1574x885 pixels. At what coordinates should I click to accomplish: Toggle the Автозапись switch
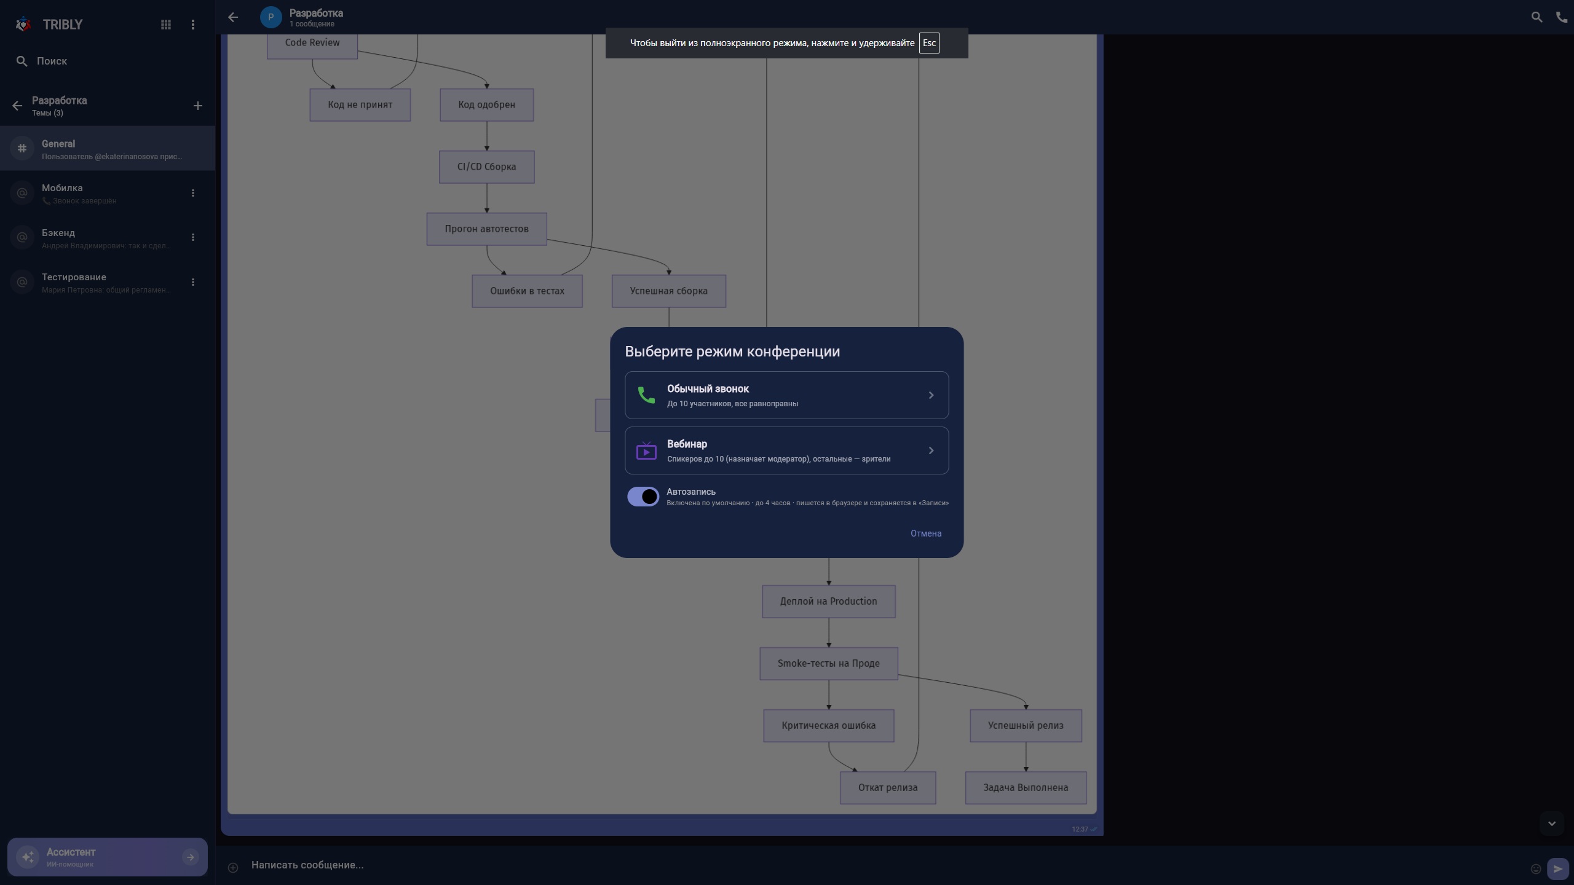[643, 497]
